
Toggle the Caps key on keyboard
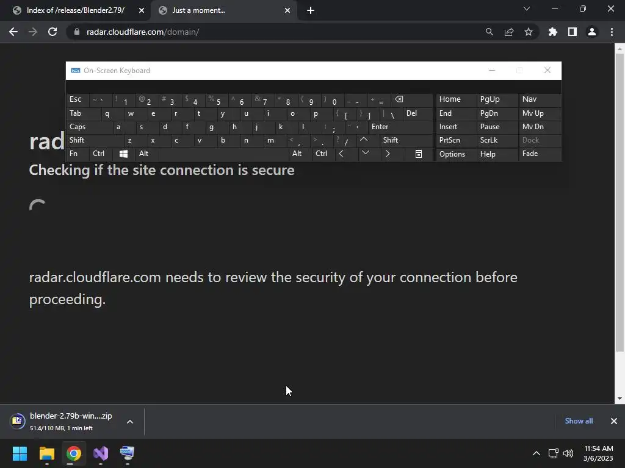click(x=89, y=127)
